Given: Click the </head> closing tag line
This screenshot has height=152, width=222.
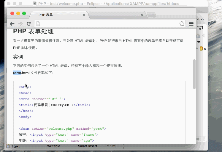Looking at the screenshot, I should pos(26,111).
